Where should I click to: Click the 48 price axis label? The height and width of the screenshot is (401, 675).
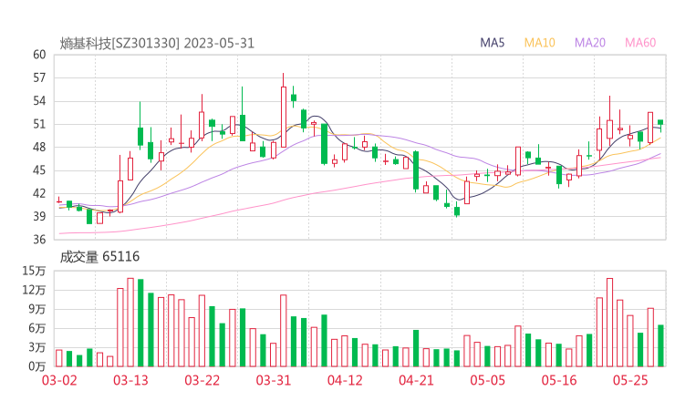pos(39,147)
